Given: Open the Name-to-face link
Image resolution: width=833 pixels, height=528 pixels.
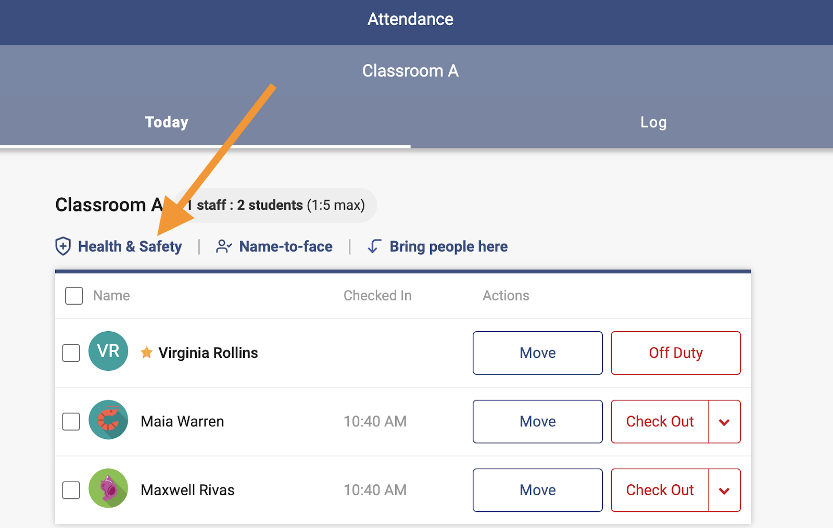Looking at the screenshot, I should click(x=285, y=246).
